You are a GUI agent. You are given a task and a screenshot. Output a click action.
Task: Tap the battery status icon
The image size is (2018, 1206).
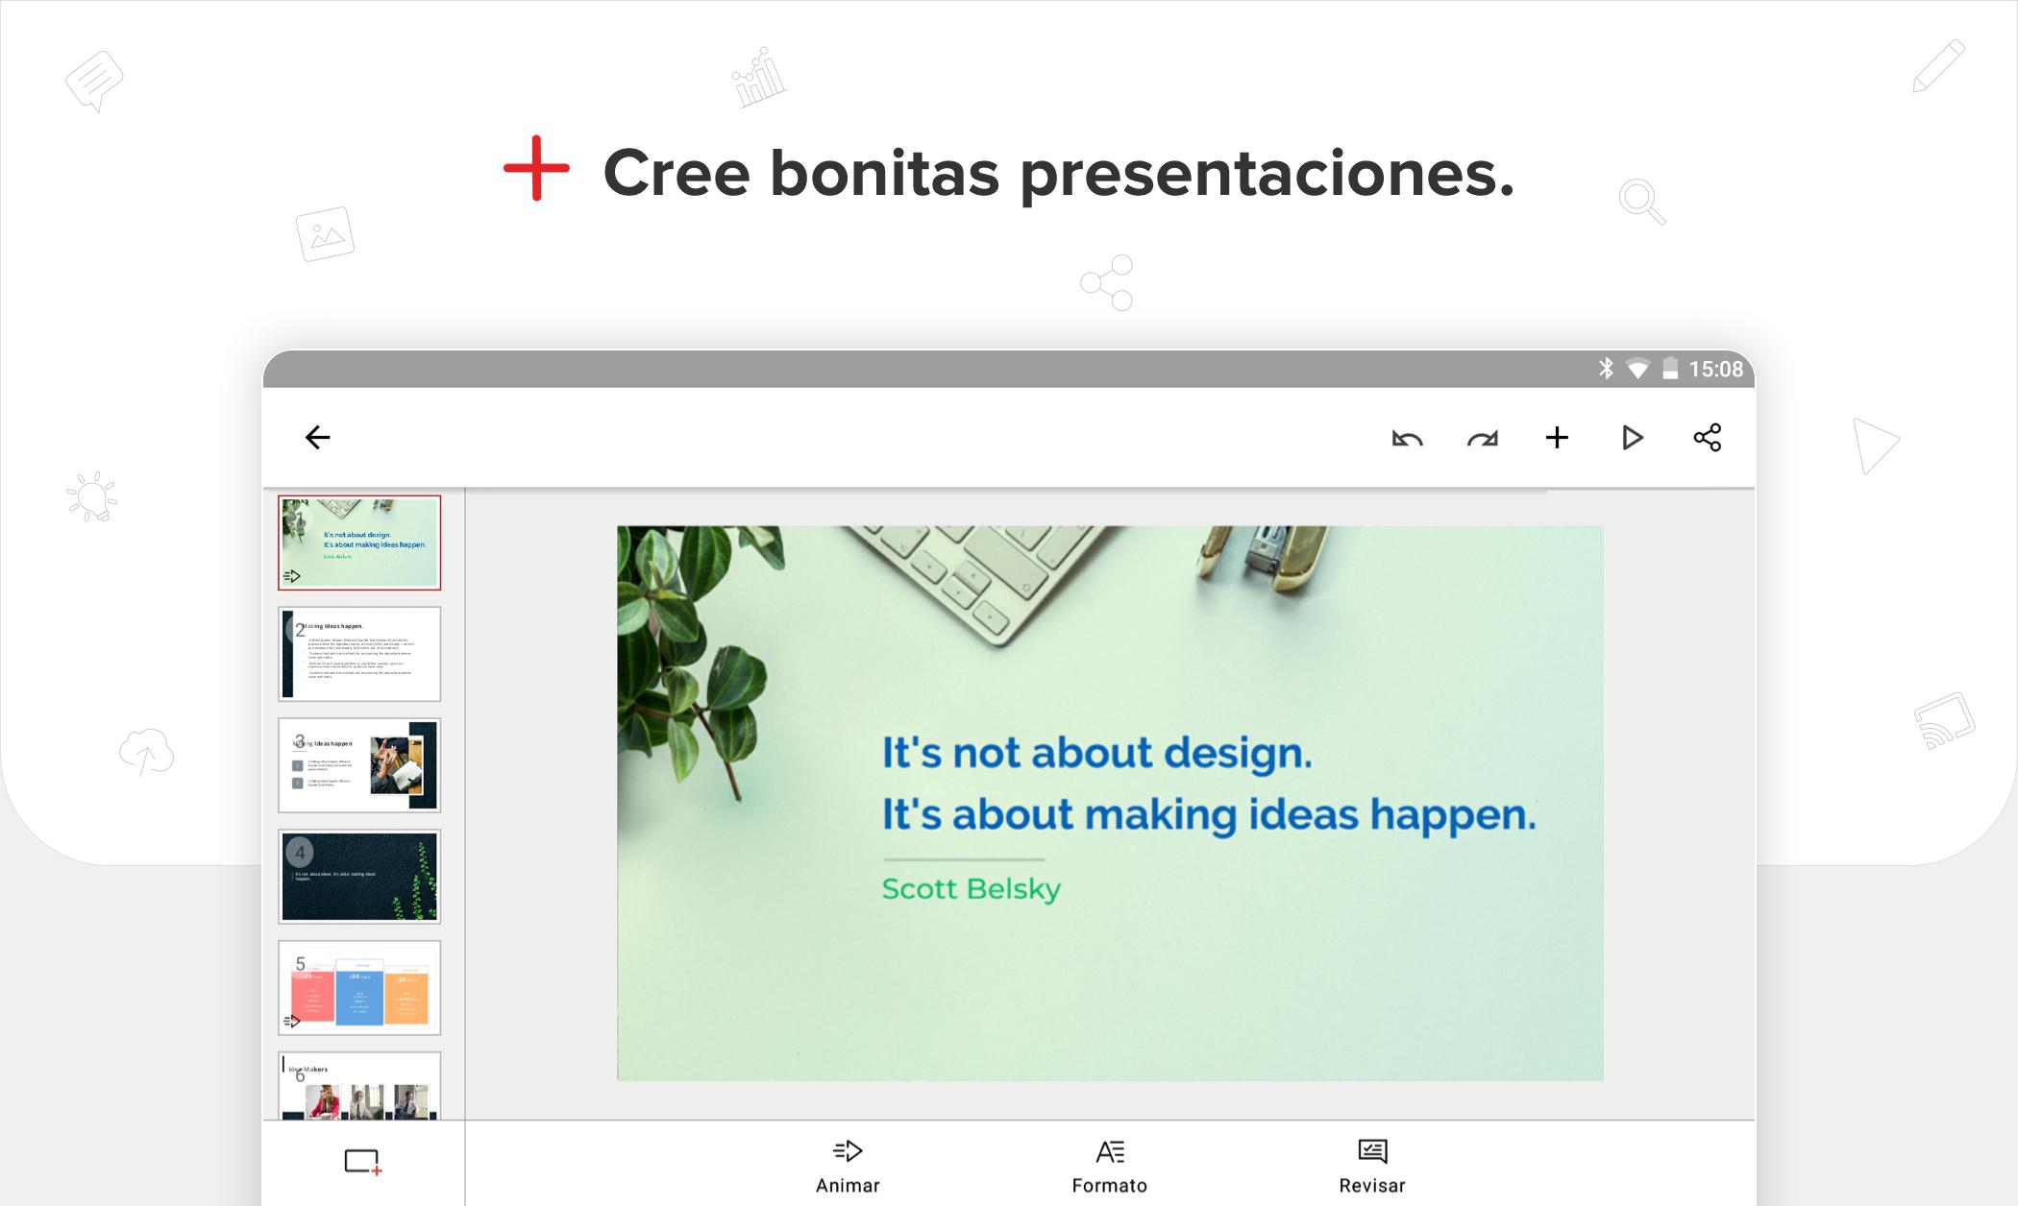pyautogui.click(x=1670, y=369)
